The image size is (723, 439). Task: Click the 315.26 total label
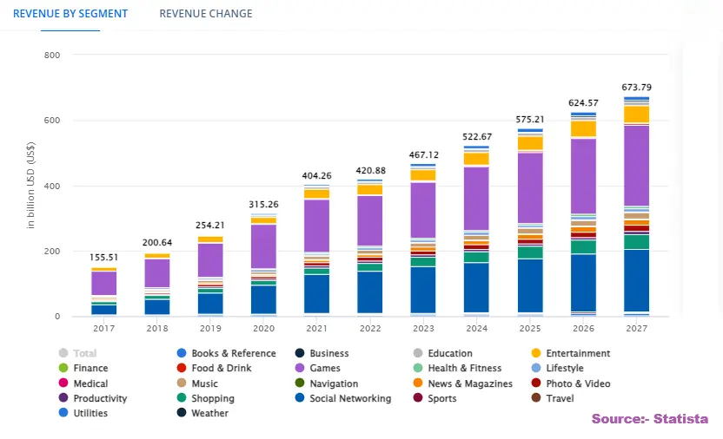pyautogui.click(x=264, y=204)
